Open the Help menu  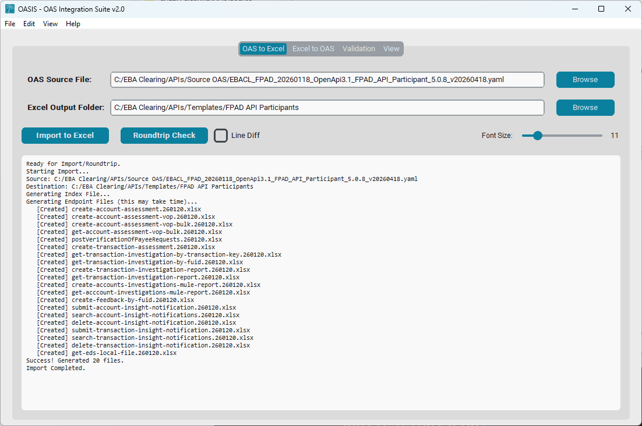pyautogui.click(x=73, y=24)
